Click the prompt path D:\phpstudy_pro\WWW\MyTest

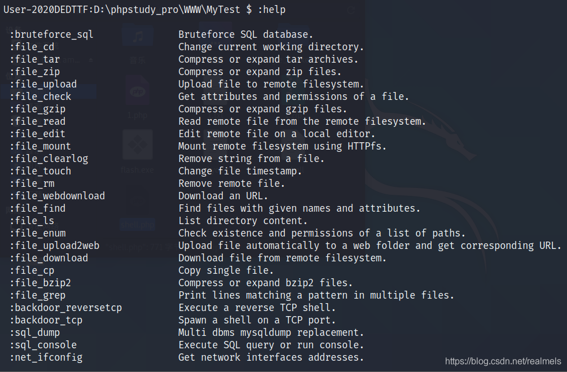pos(166,10)
